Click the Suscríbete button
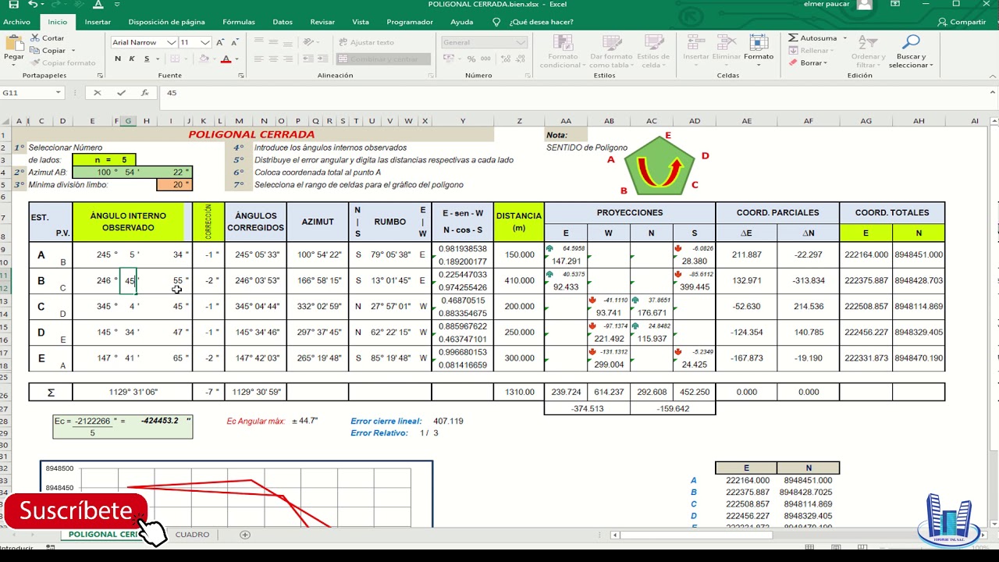This screenshot has height=562, width=999. point(76,511)
